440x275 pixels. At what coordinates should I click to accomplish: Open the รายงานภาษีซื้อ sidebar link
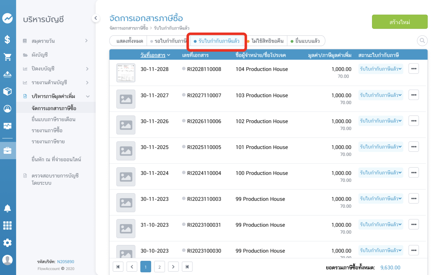point(47,130)
